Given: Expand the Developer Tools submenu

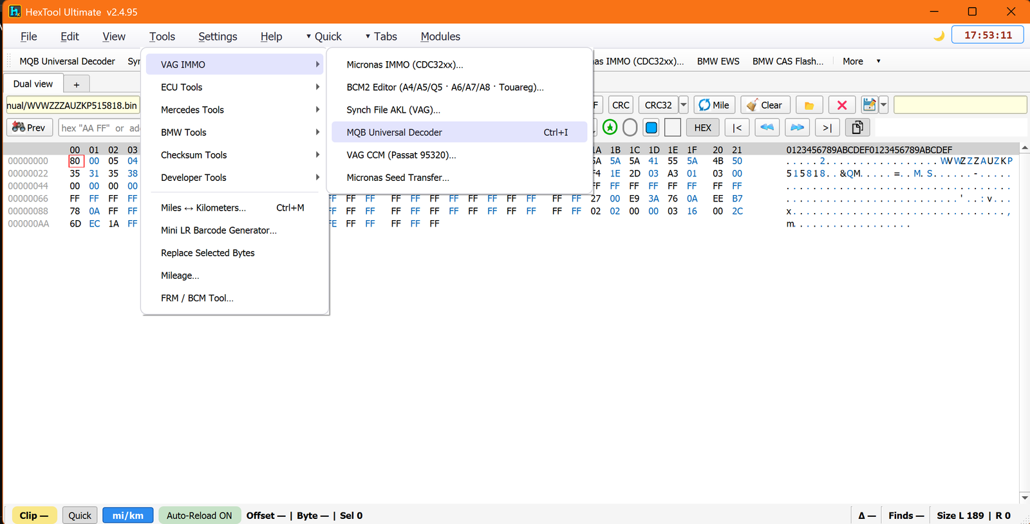Looking at the screenshot, I should click(234, 177).
